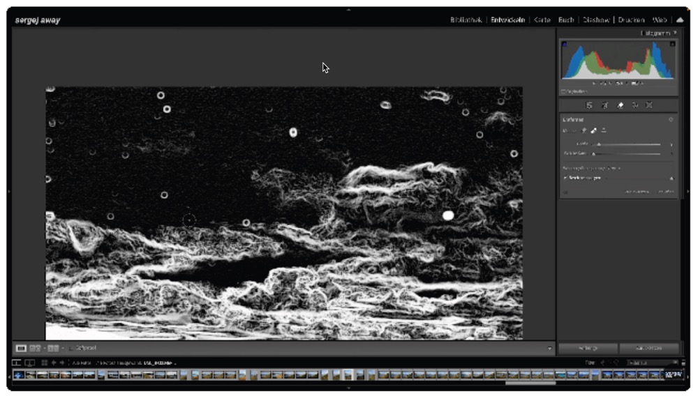This screenshot has height=396, width=698.
Task: Go forward with filmstrip right arrow
Action: (x=62, y=363)
